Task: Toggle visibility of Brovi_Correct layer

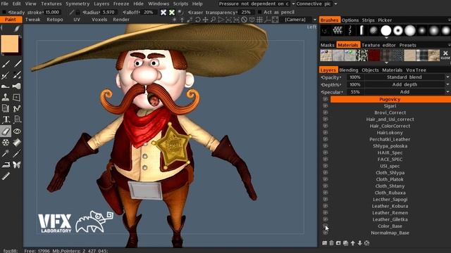Action: [x=326, y=112]
